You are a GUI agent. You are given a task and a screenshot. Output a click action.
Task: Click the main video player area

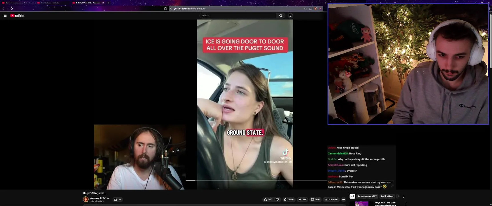tap(245, 104)
